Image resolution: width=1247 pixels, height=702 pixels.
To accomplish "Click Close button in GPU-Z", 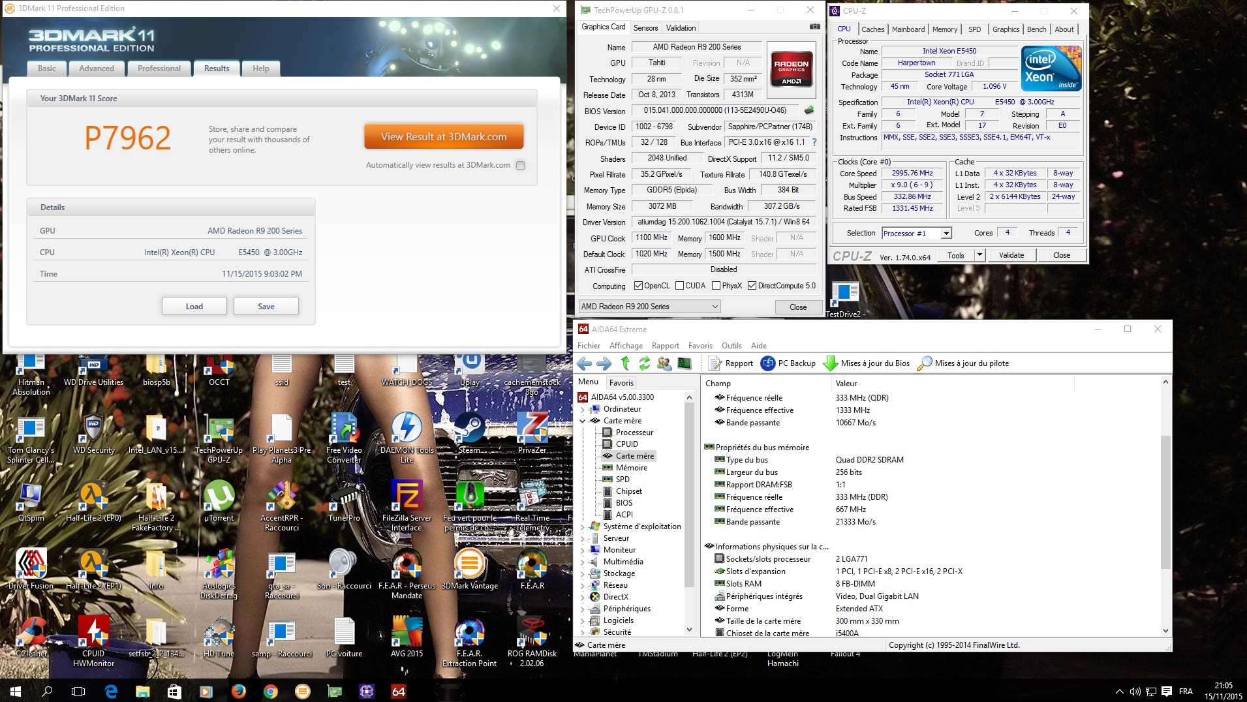I will [798, 307].
